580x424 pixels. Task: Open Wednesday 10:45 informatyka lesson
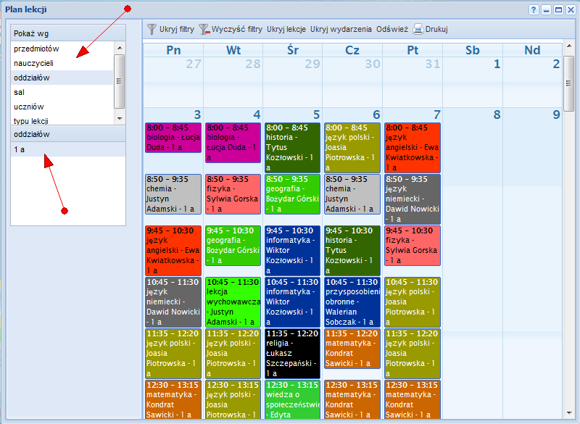coord(293,302)
